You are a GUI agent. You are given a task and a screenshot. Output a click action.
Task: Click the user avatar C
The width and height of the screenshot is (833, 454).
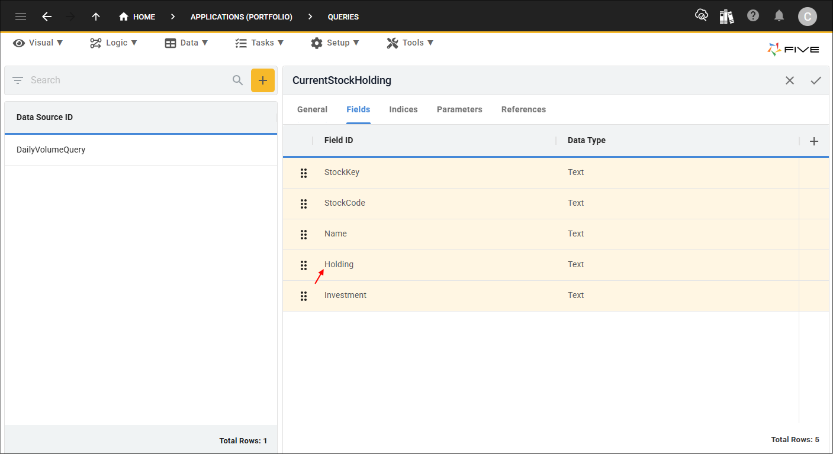click(808, 17)
